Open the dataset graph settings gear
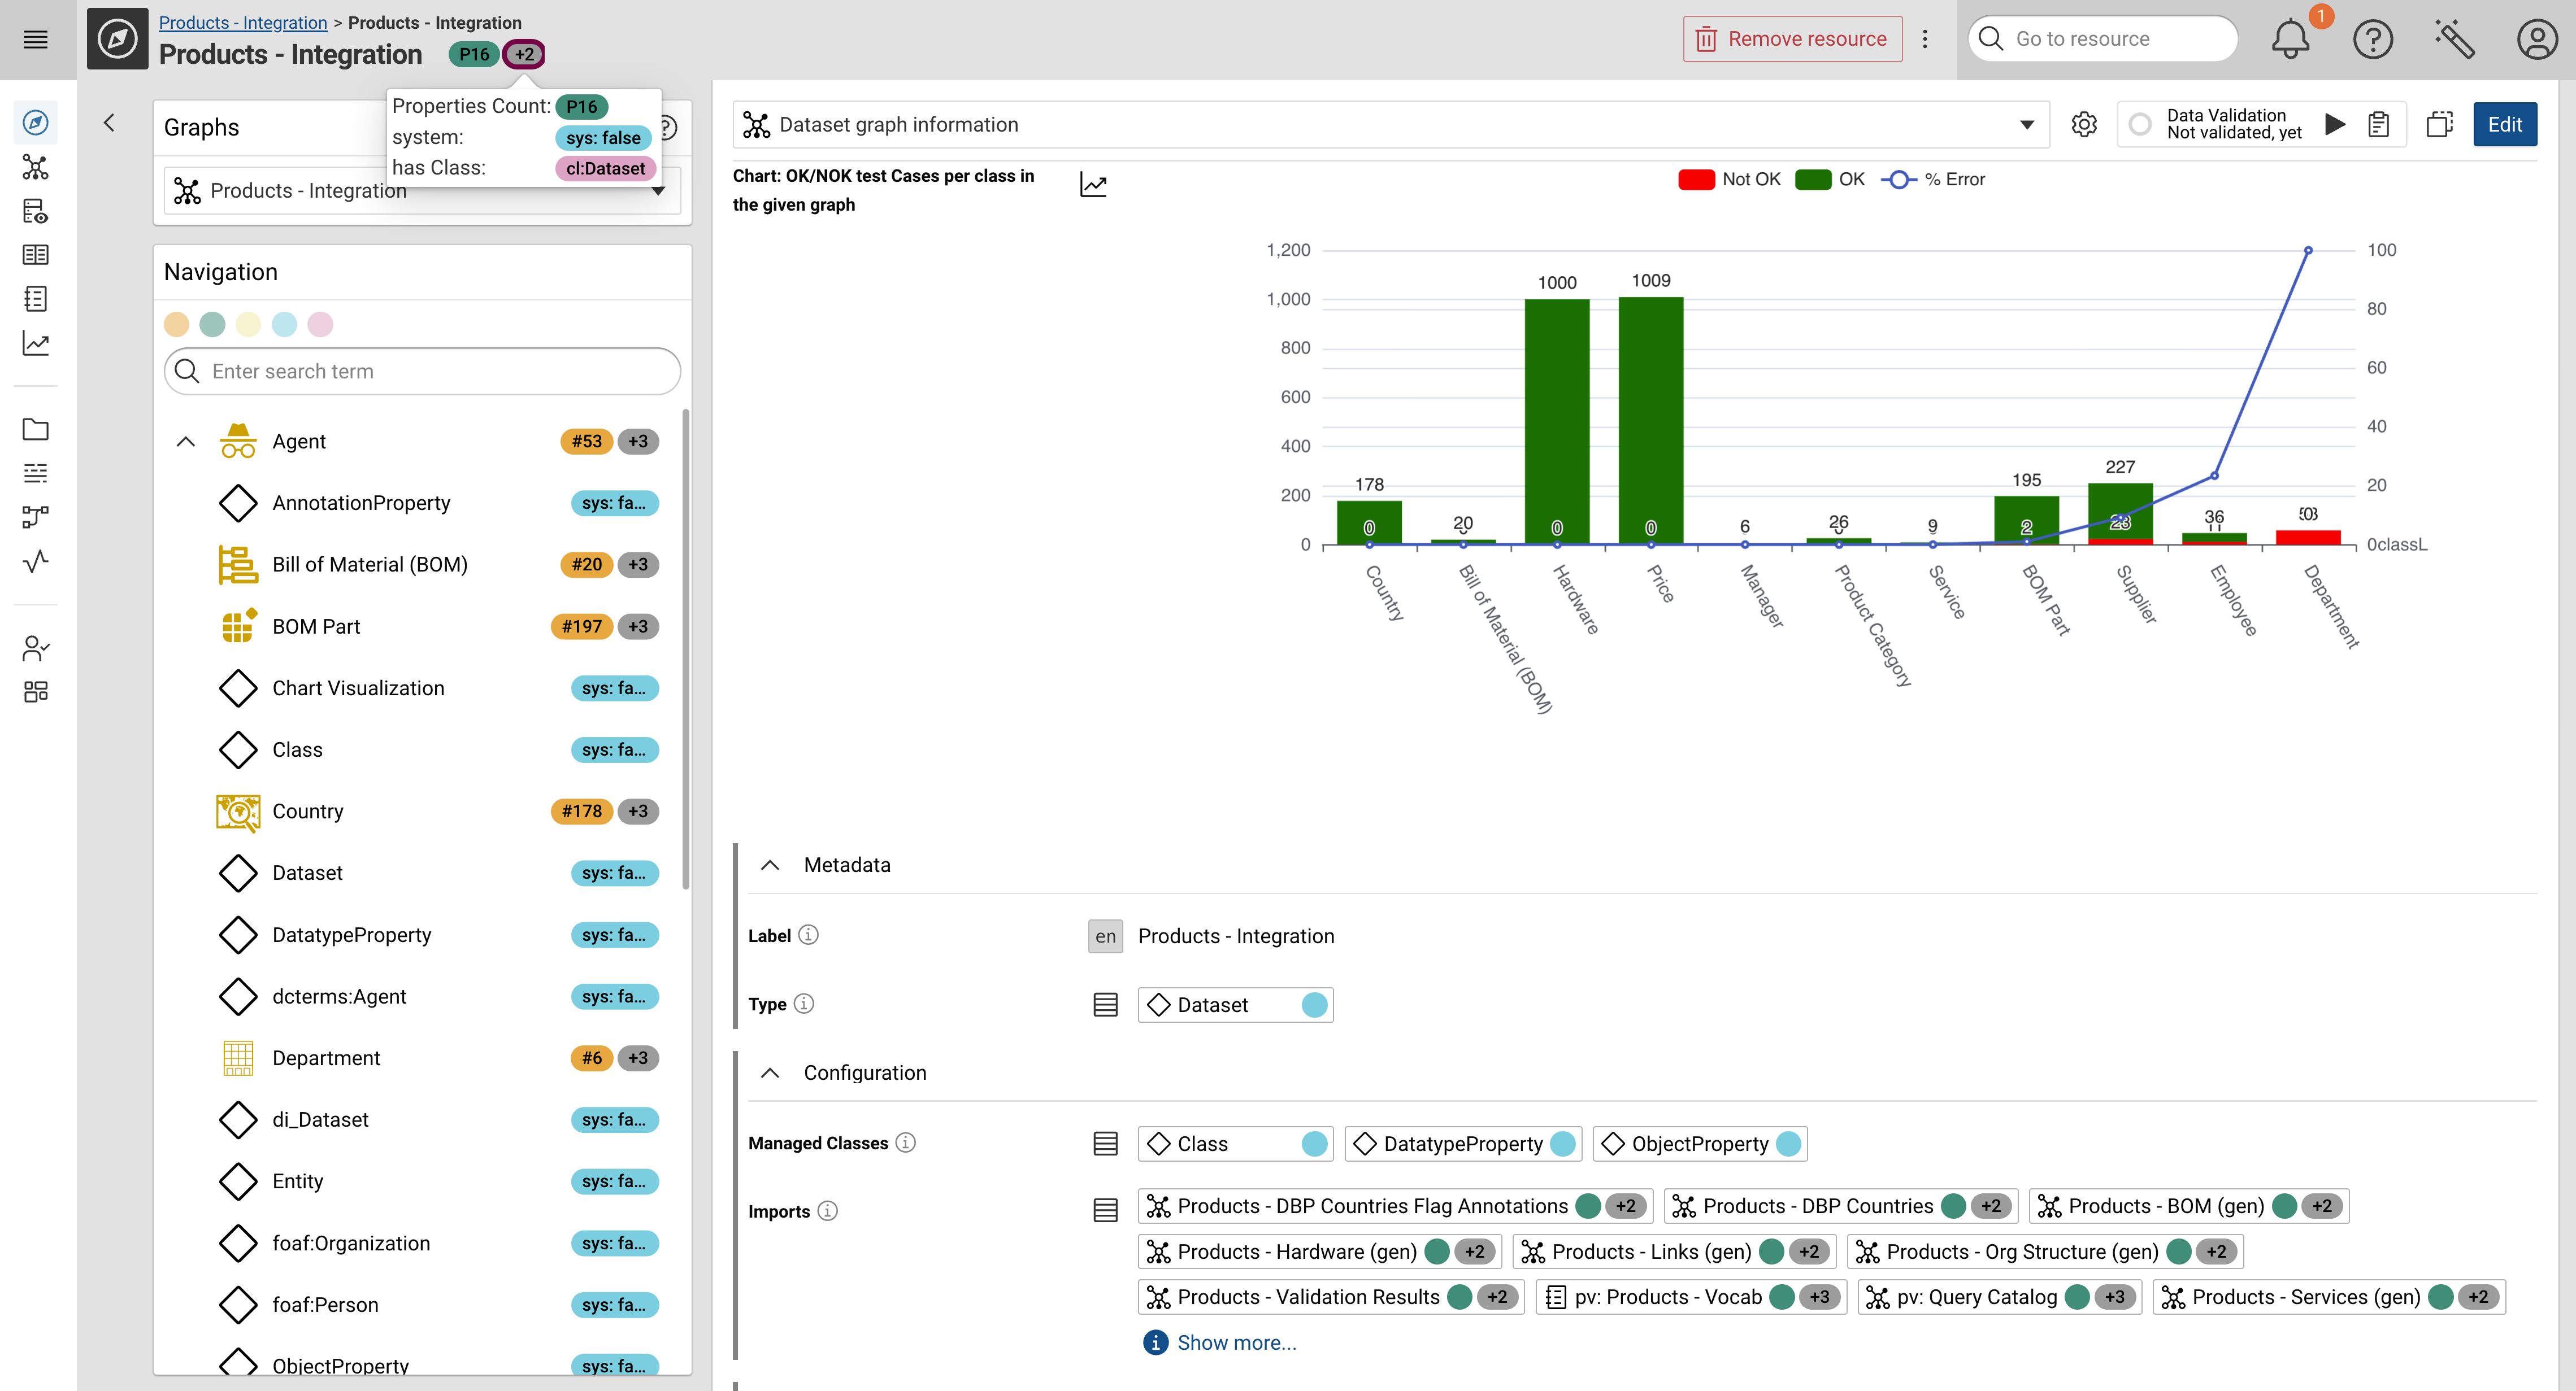The height and width of the screenshot is (1391, 2576). click(x=2084, y=125)
